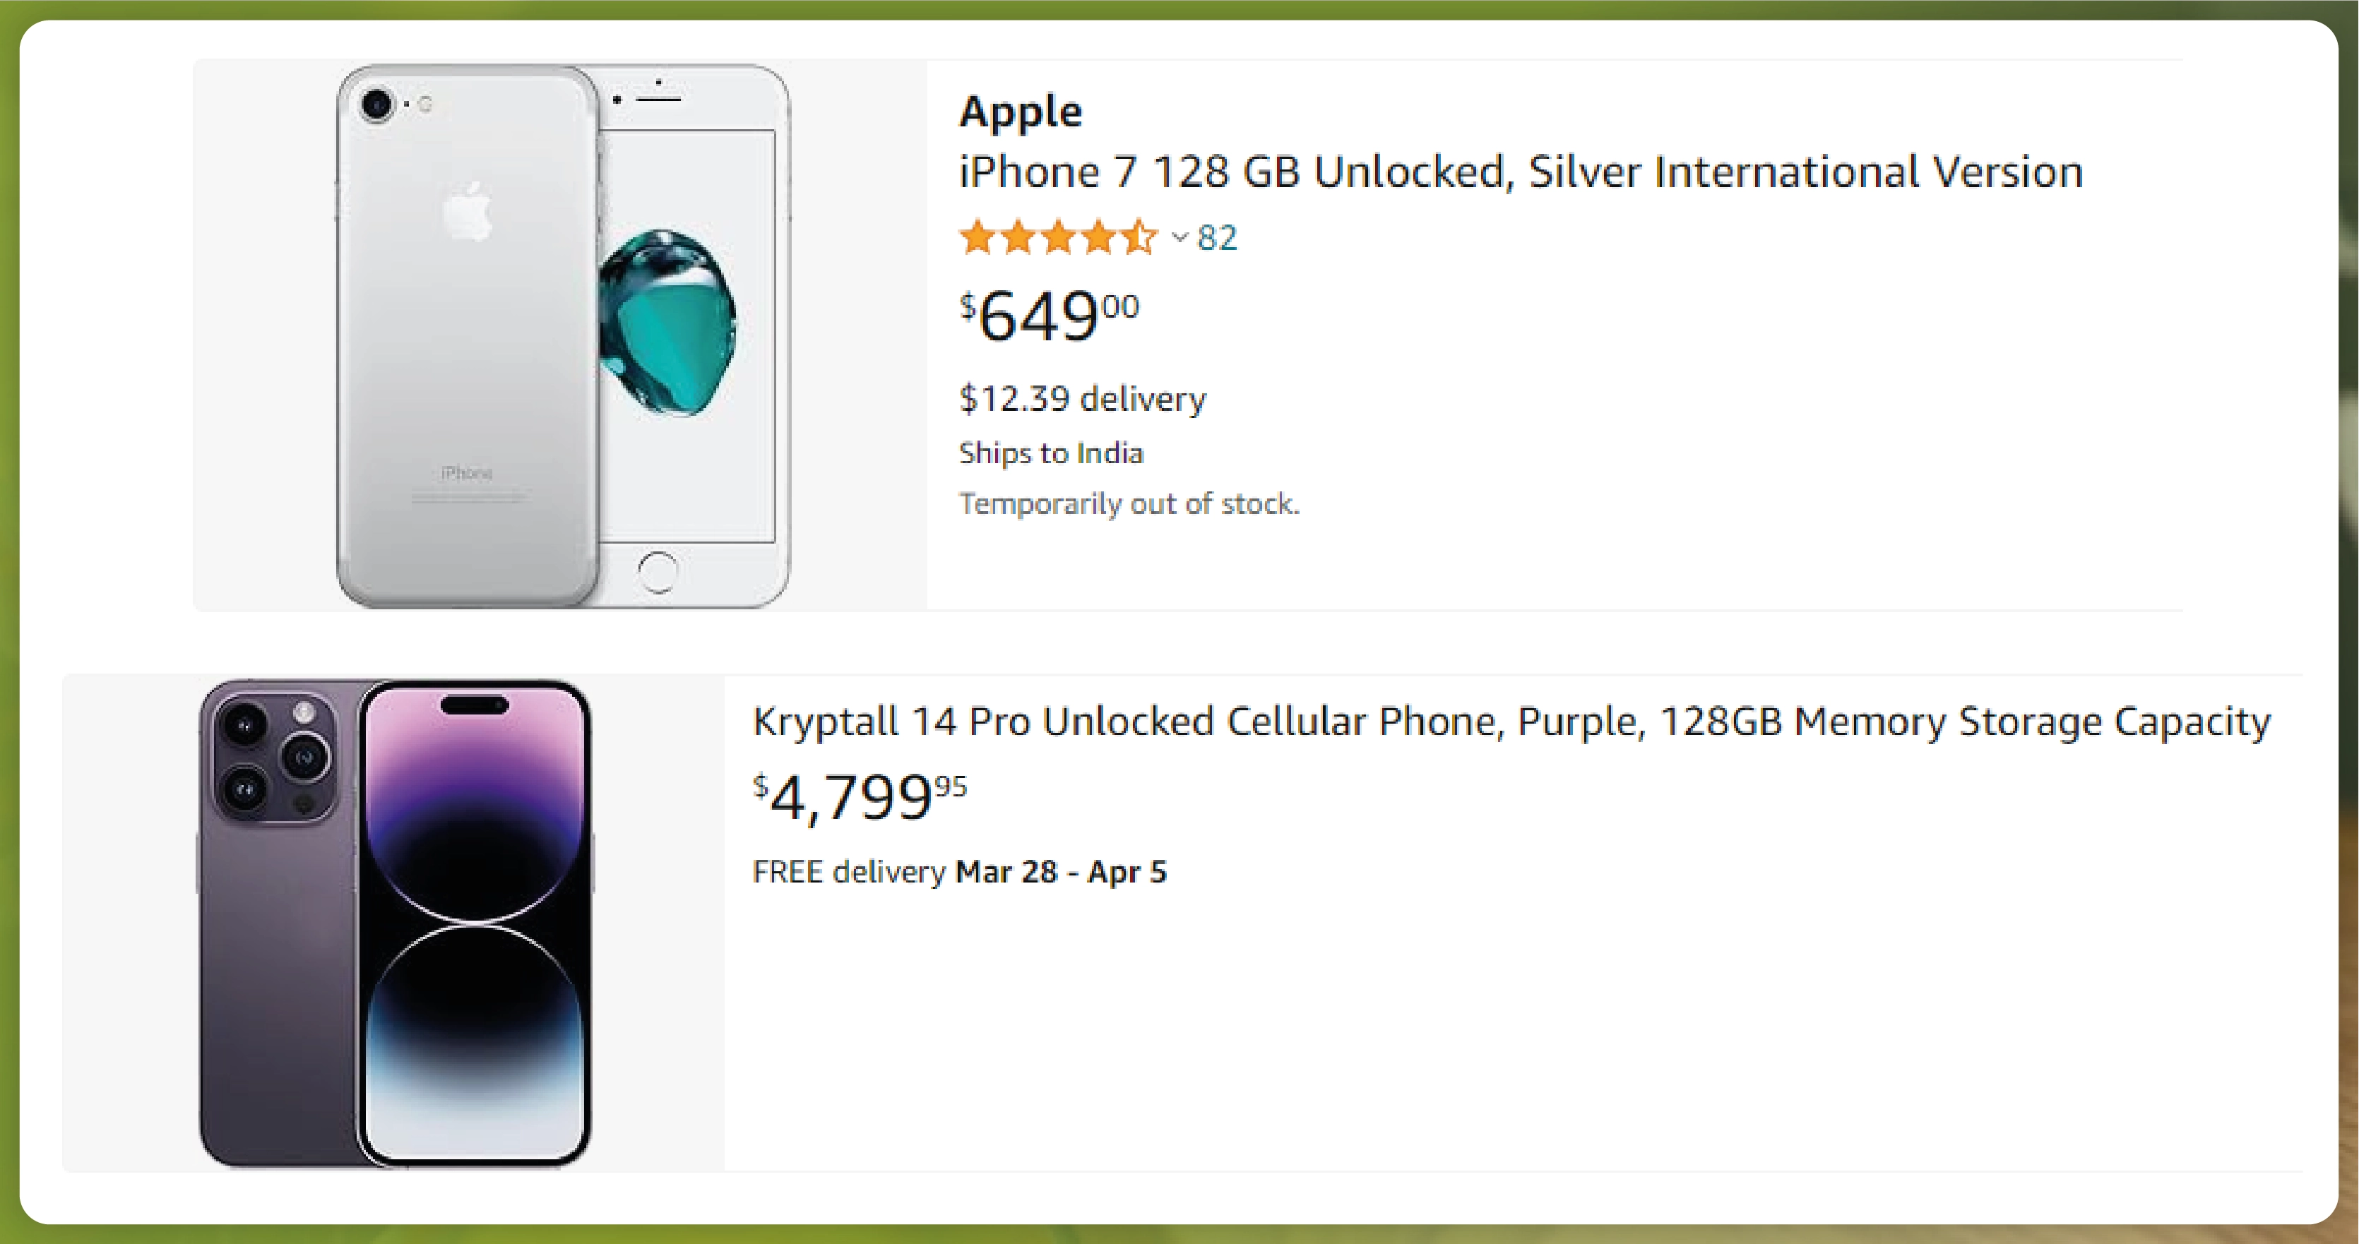This screenshot has width=2359, height=1244.
Task: Click the rear camera lens on silver iPhone
Action: coord(376,104)
